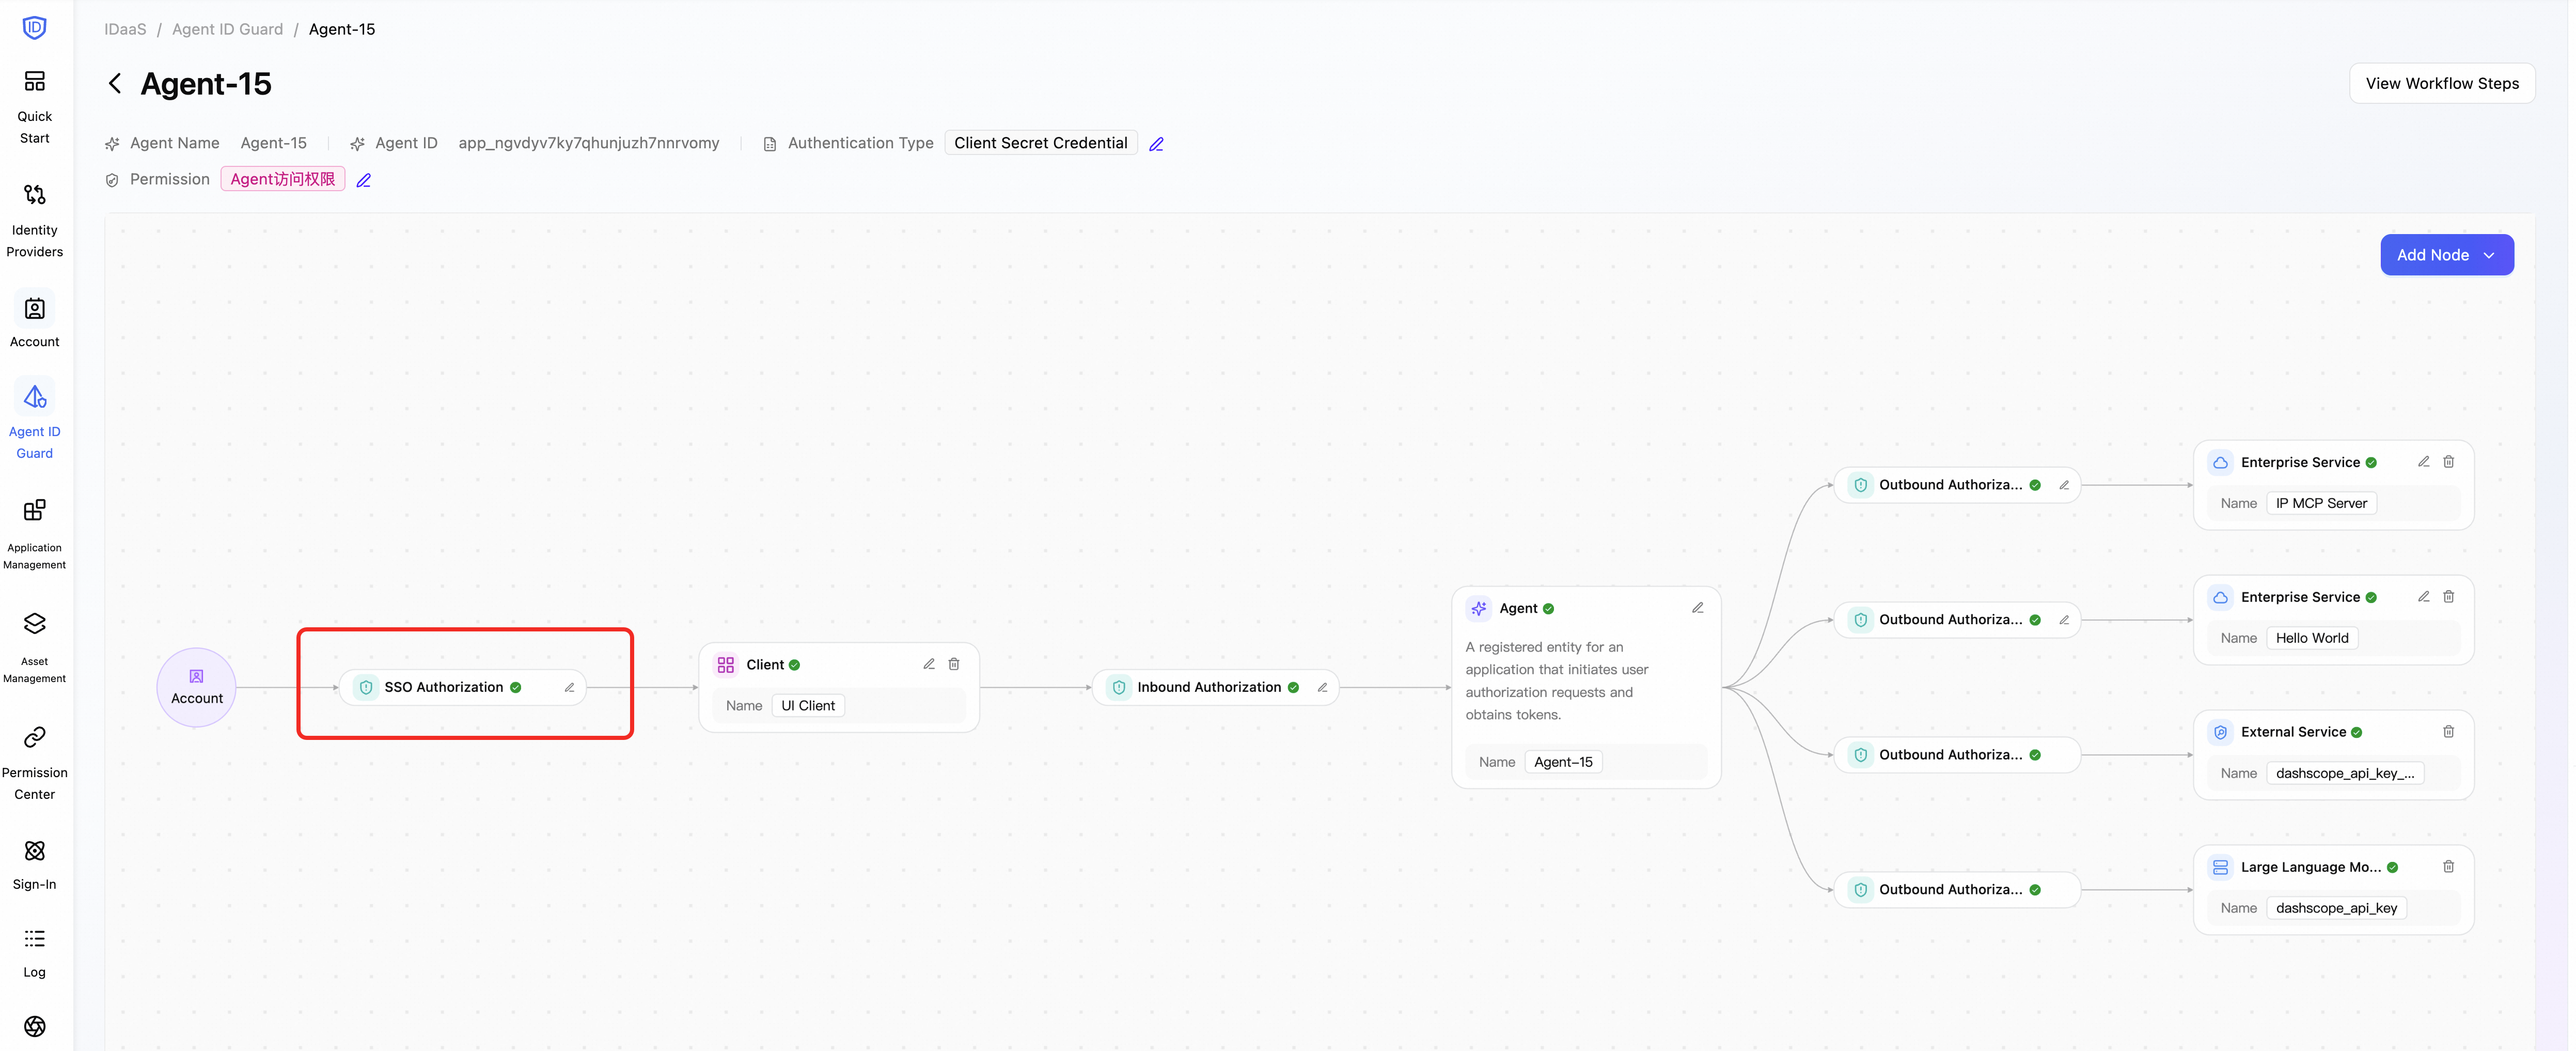2576x1051 pixels.
Task: Select the SSO Authorization node
Action: pyautogui.click(x=462, y=688)
